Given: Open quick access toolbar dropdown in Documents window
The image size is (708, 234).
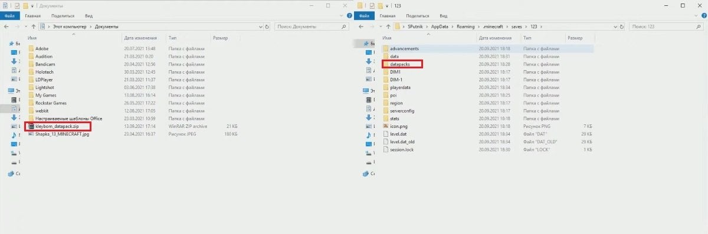Looking at the screenshot, I should coord(33,5).
